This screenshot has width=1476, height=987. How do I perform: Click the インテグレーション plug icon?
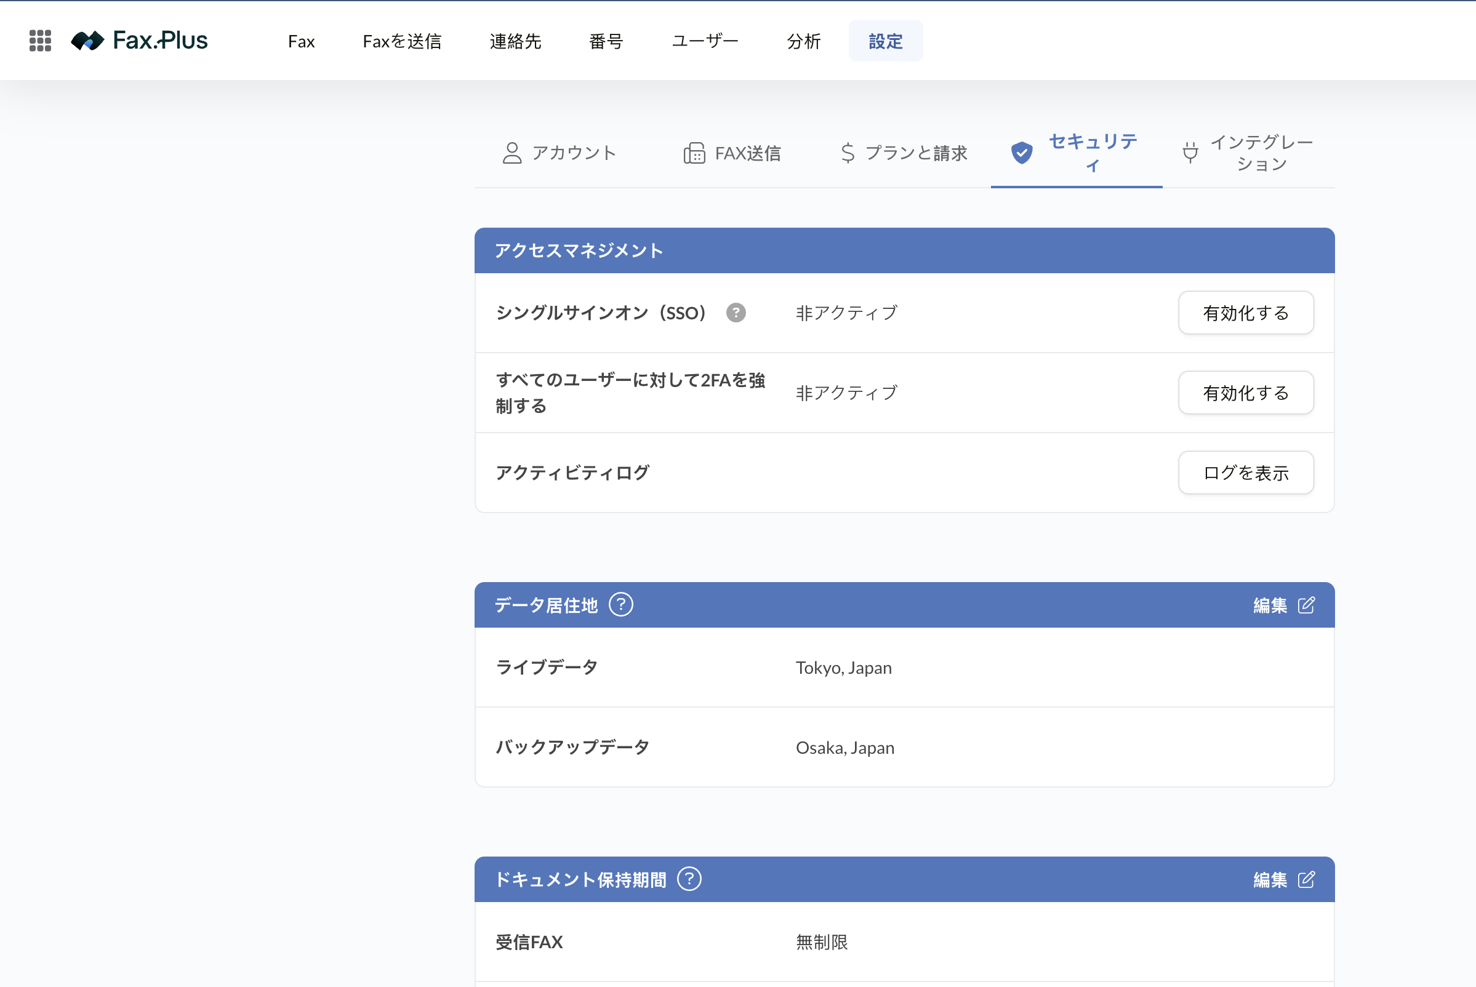1190,153
